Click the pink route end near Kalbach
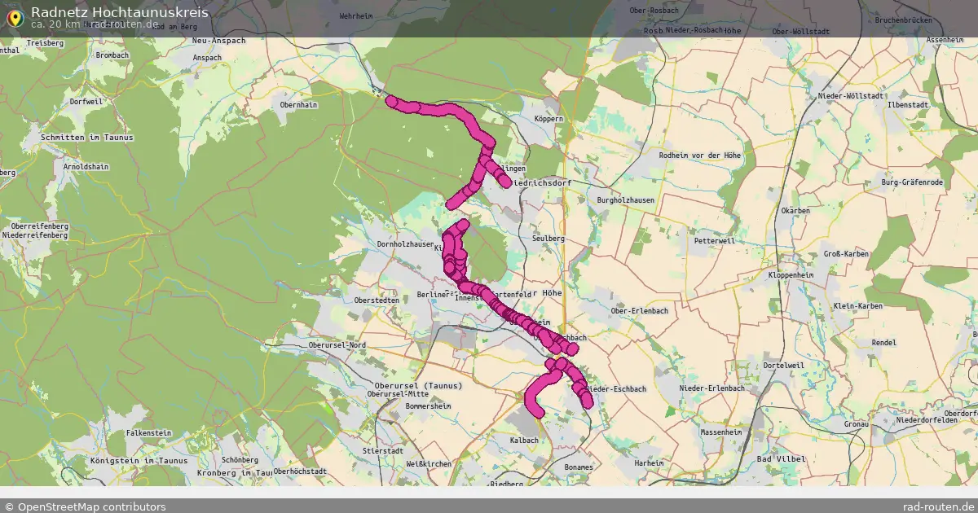The height and width of the screenshot is (513, 978). pos(537,410)
